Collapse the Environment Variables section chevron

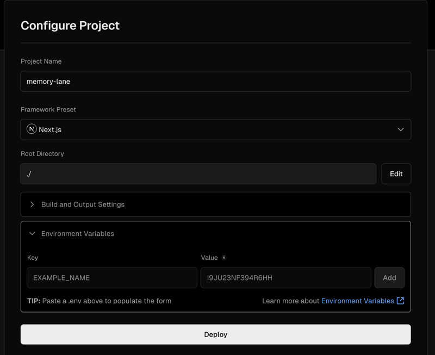[32, 234]
